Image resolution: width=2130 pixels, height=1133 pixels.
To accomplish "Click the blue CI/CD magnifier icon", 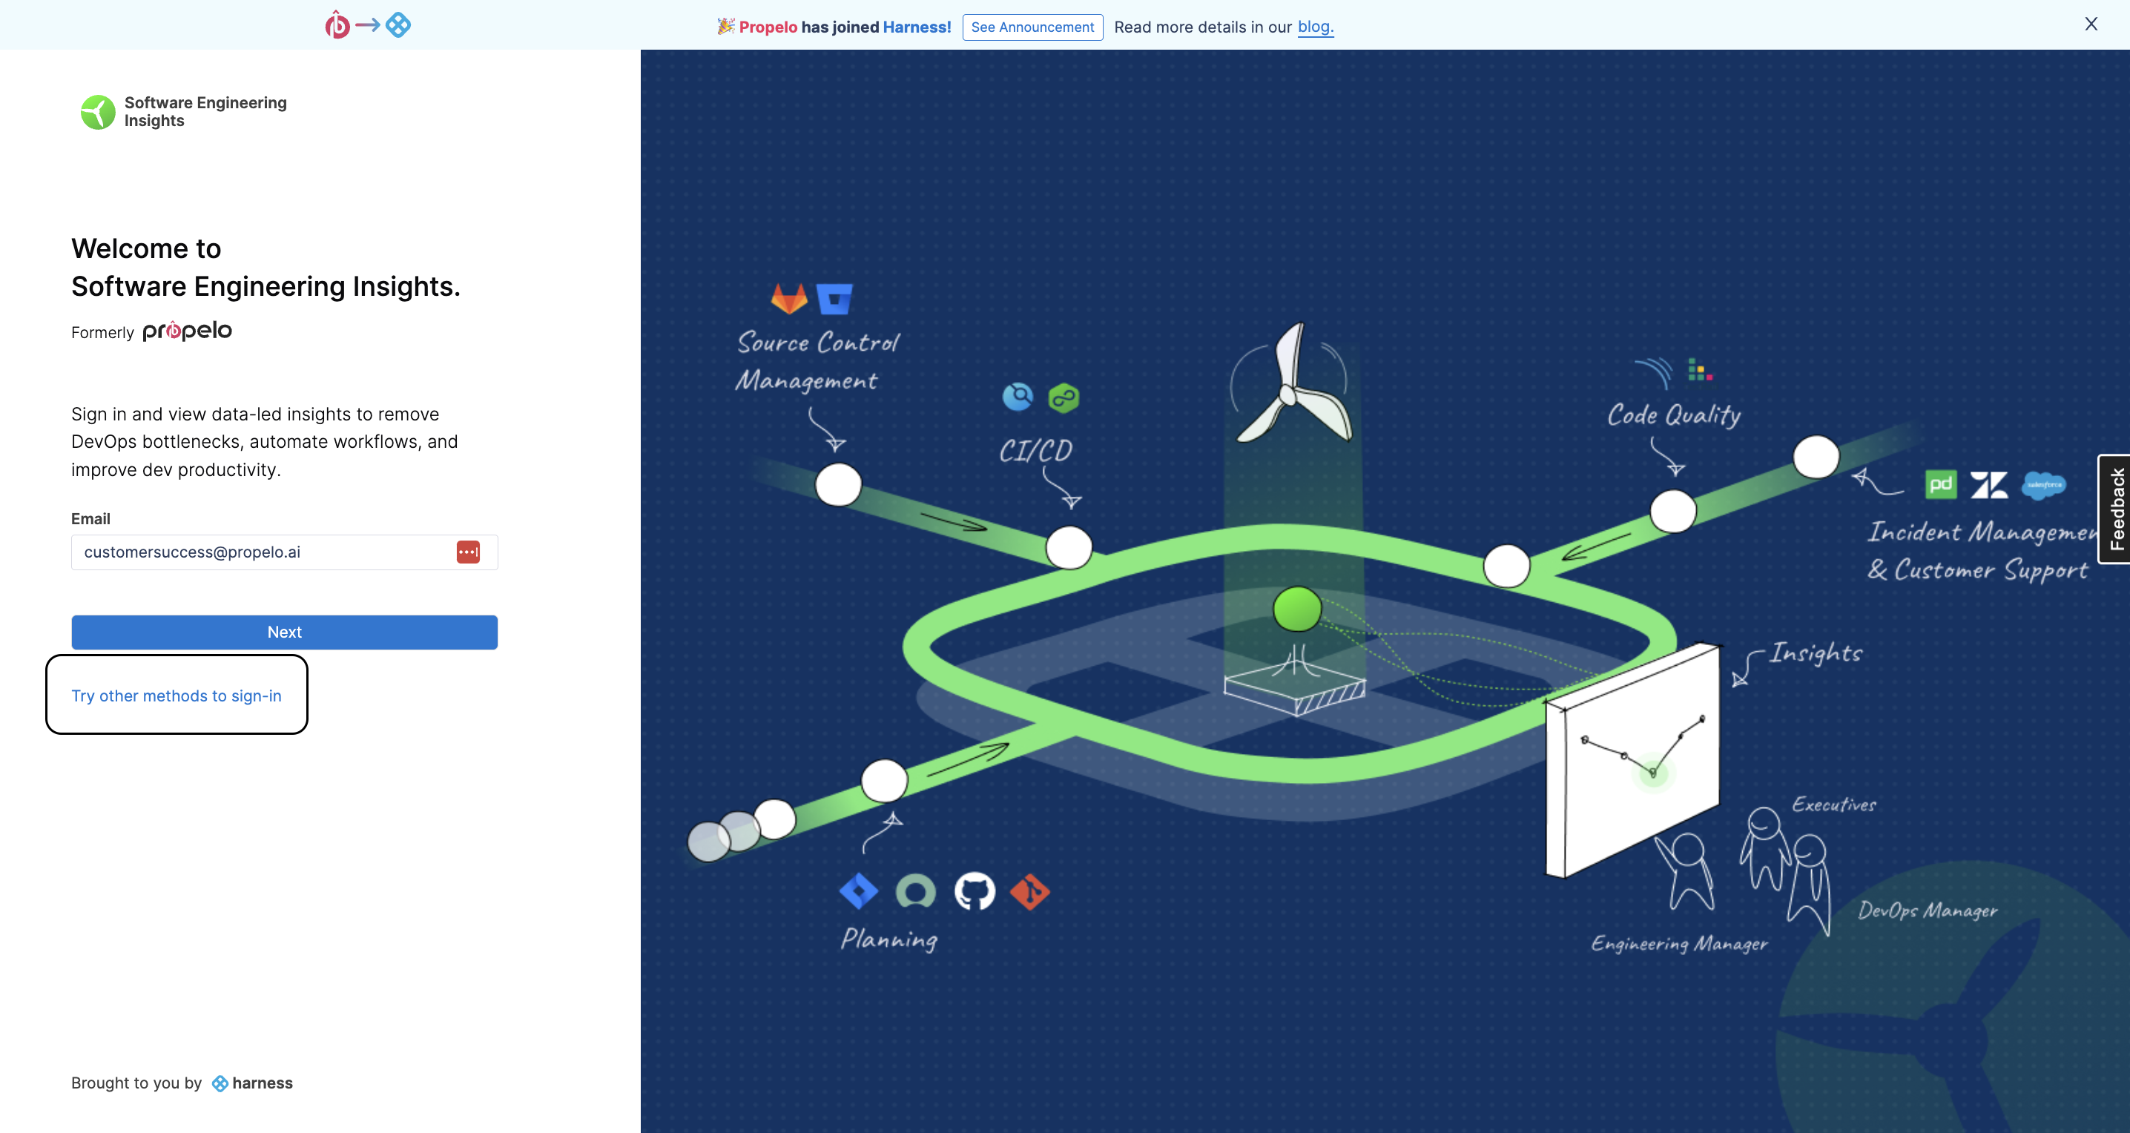I will [1018, 397].
